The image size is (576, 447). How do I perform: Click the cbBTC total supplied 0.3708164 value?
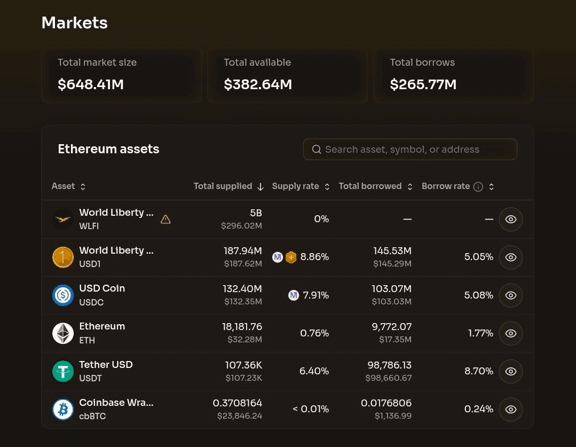[238, 403]
